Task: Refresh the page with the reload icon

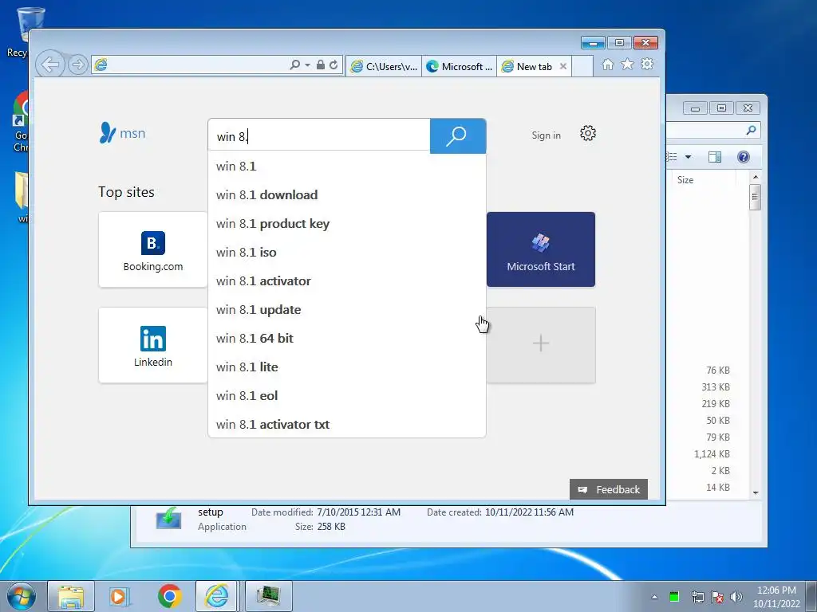Action: point(334,65)
